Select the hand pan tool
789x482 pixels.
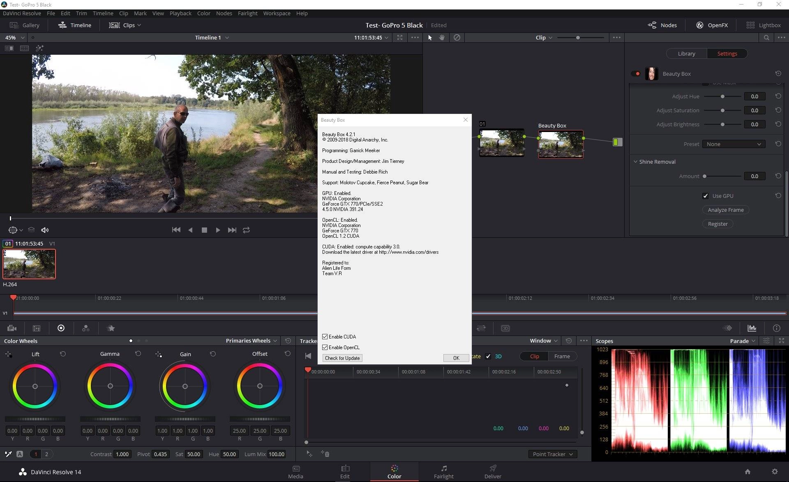(442, 37)
